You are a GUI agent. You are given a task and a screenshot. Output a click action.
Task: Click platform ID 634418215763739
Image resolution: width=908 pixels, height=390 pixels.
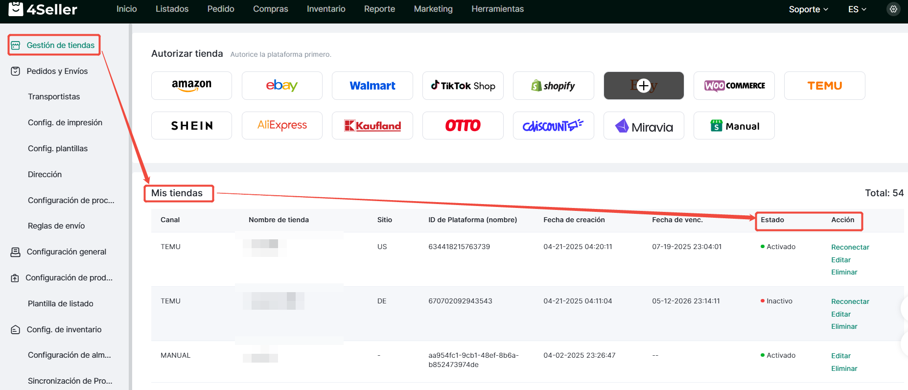[459, 247]
